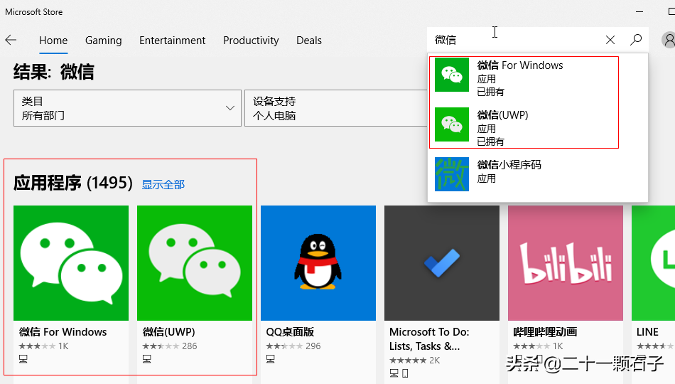This screenshot has height=384, width=675.
Task: Click PC device icon under 微信(UWP)
Action: point(147,359)
